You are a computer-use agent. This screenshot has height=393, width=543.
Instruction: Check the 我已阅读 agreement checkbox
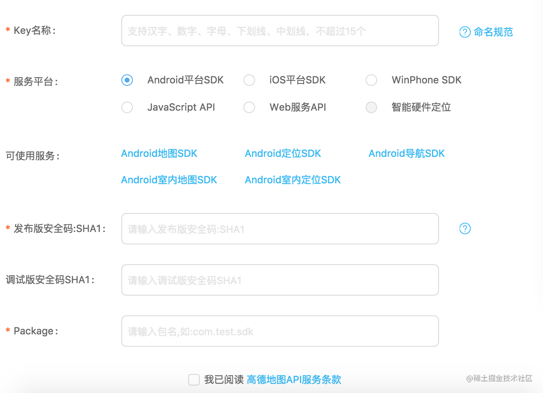click(x=194, y=380)
